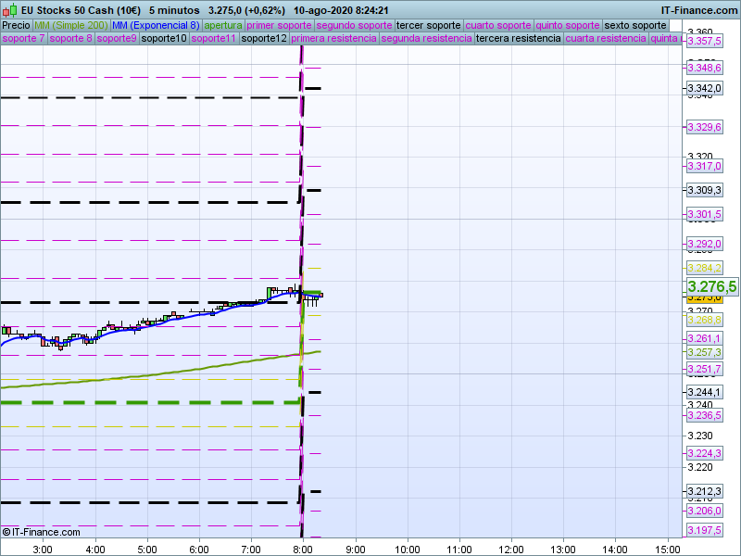
Task: Select the primer soporte label
Action: [x=280, y=25]
